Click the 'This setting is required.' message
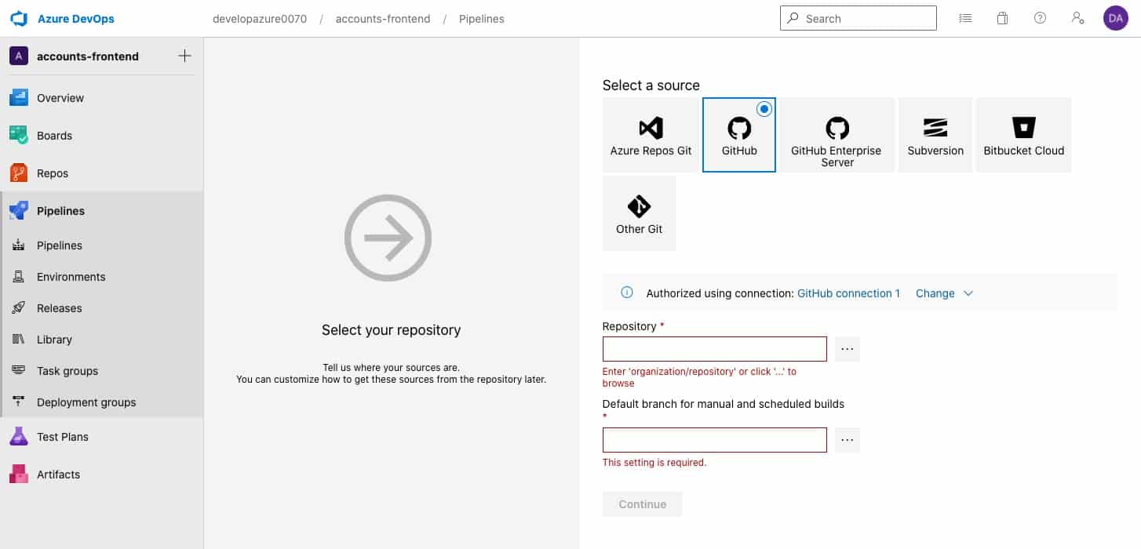Image resolution: width=1141 pixels, height=549 pixels. 654,463
